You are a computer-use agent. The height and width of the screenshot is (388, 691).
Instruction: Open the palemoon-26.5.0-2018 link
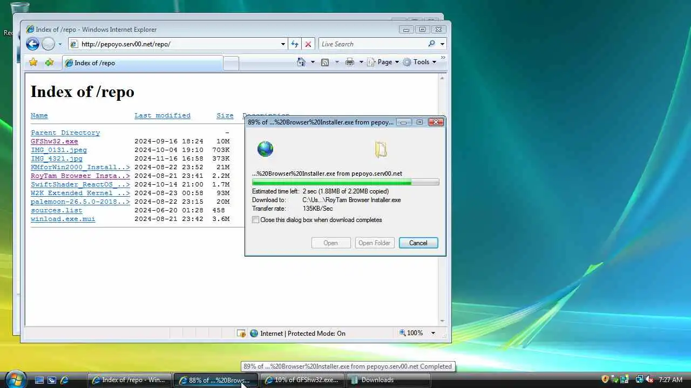pos(80,202)
